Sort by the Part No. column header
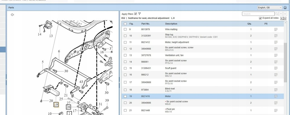Screen dimensions: 290x115 pyautogui.click(x=146, y=24)
